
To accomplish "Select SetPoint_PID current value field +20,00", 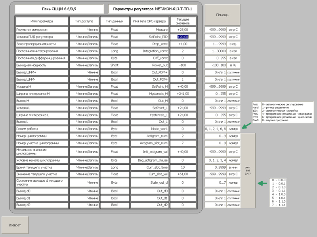I will pos(183,37).
